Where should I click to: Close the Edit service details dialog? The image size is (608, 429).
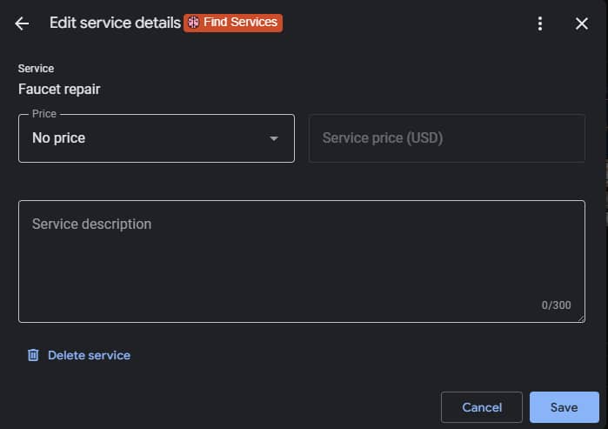582,23
